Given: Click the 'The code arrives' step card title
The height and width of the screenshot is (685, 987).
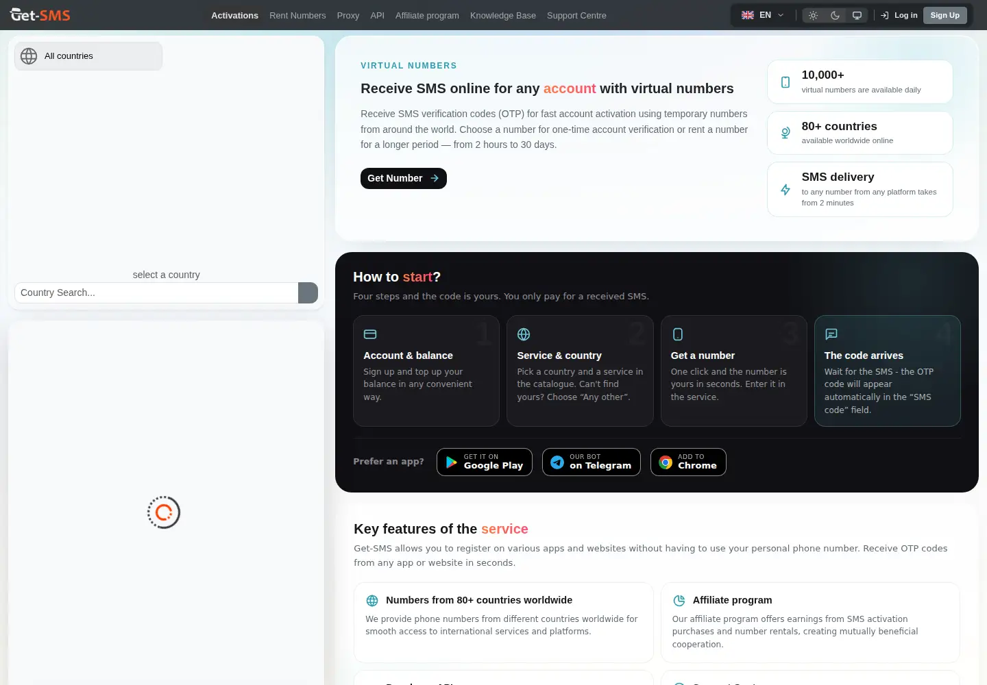Looking at the screenshot, I should click(864, 356).
